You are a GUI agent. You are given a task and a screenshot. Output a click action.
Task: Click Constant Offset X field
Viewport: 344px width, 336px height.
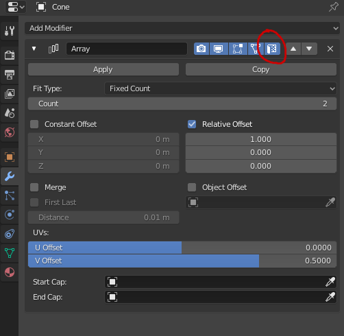click(103, 139)
